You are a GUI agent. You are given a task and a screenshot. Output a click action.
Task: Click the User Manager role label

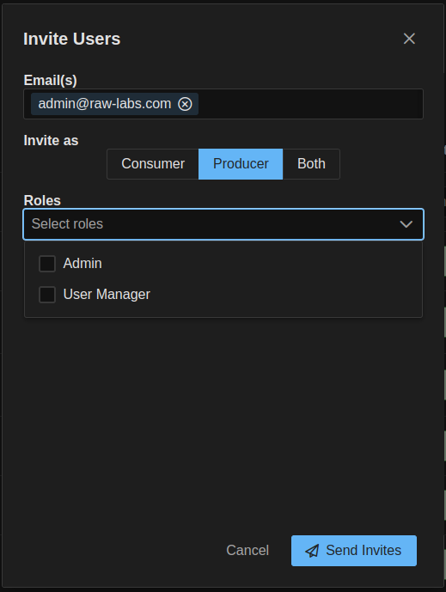coord(107,295)
